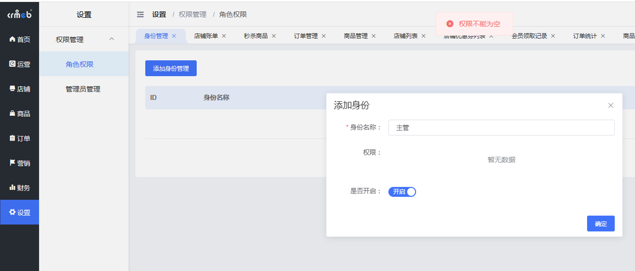
Task: Go to 首页 home in sidebar
Action: [x=20, y=40]
